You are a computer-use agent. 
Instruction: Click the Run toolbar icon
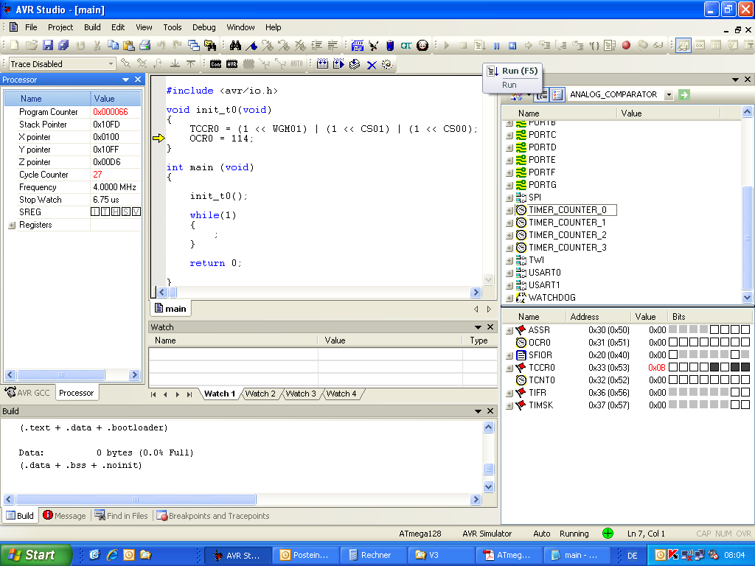click(479, 45)
